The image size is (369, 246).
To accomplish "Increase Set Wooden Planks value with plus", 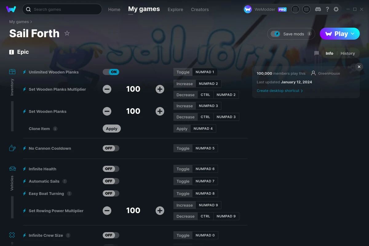I will (160, 111).
